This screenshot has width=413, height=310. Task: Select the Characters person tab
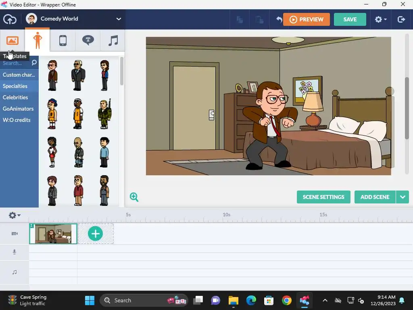pyautogui.click(x=38, y=40)
